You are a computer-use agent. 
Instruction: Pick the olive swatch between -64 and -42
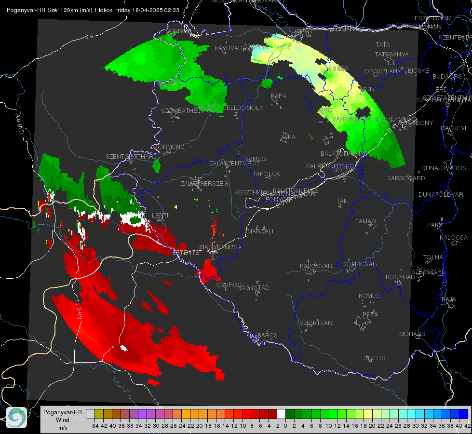[x=99, y=414]
